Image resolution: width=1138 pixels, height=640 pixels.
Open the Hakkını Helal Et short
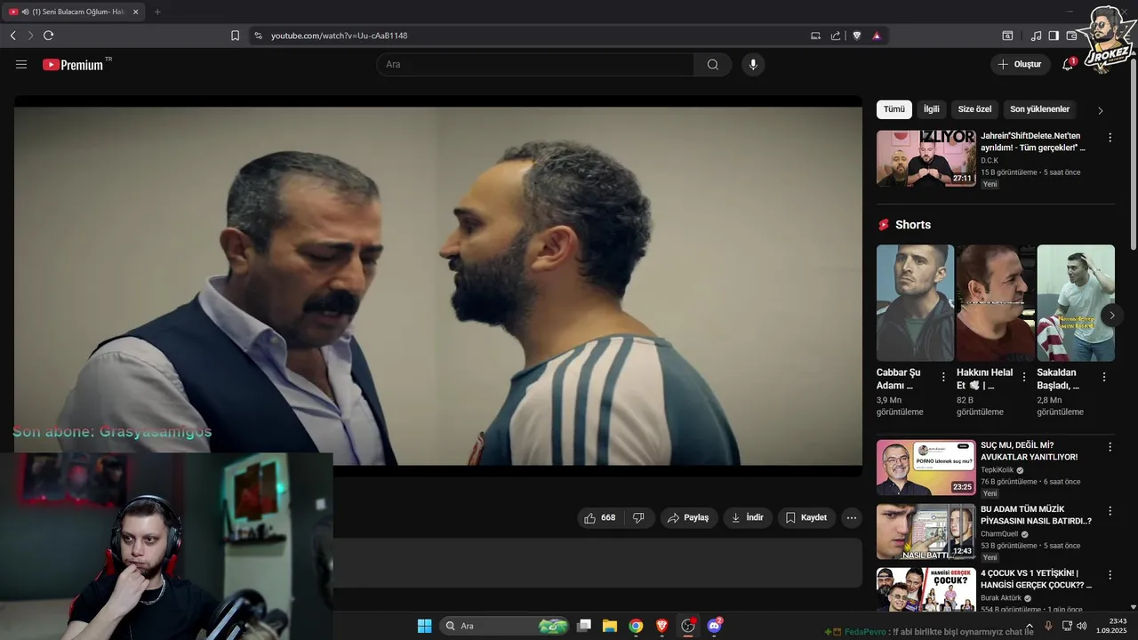coord(995,303)
